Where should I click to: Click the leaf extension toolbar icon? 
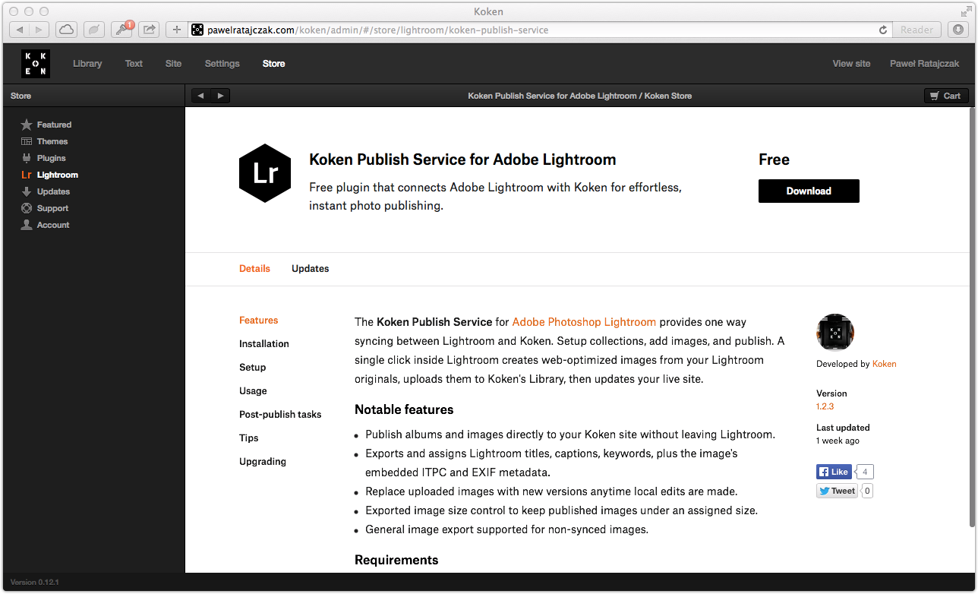tap(94, 30)
